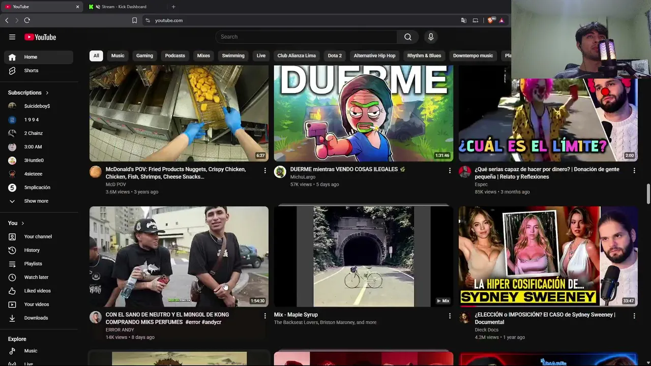Screen dimensions: 651x366
Task: Open the MichuLargo channel avatar
Action: (x=280, y=172)
